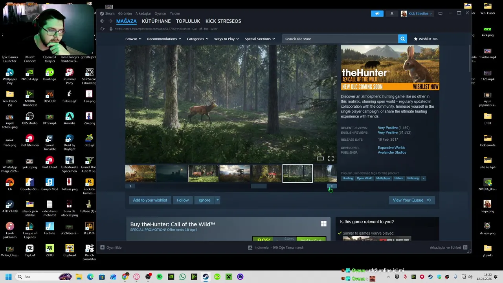
Task: Switch to the MAĞAZA tab
Action: (x=126, y=21)
